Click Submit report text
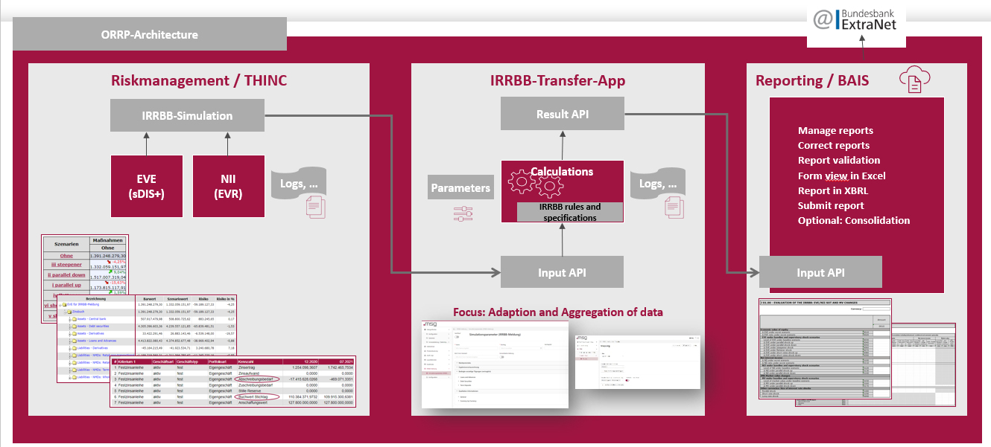The height and width of the screenshot is (447, 991). click(x=831, y=205)
